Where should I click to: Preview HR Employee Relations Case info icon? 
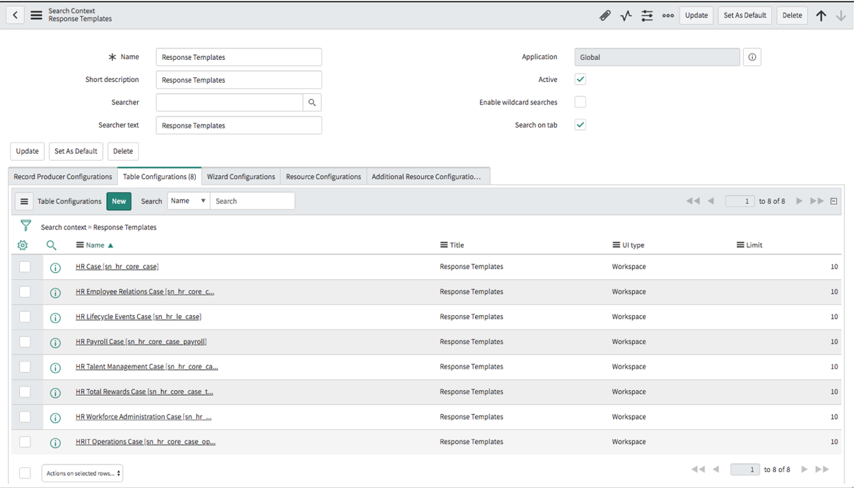(55, 292)
